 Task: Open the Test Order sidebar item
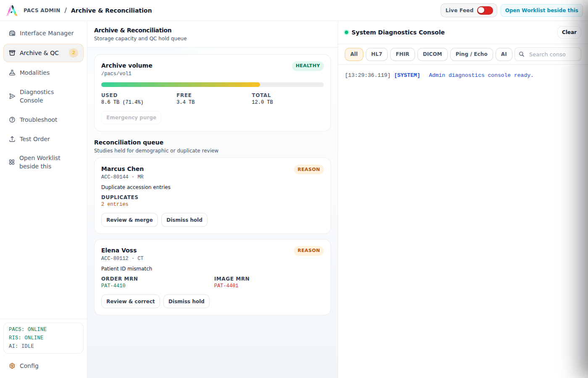pos(43,139)
